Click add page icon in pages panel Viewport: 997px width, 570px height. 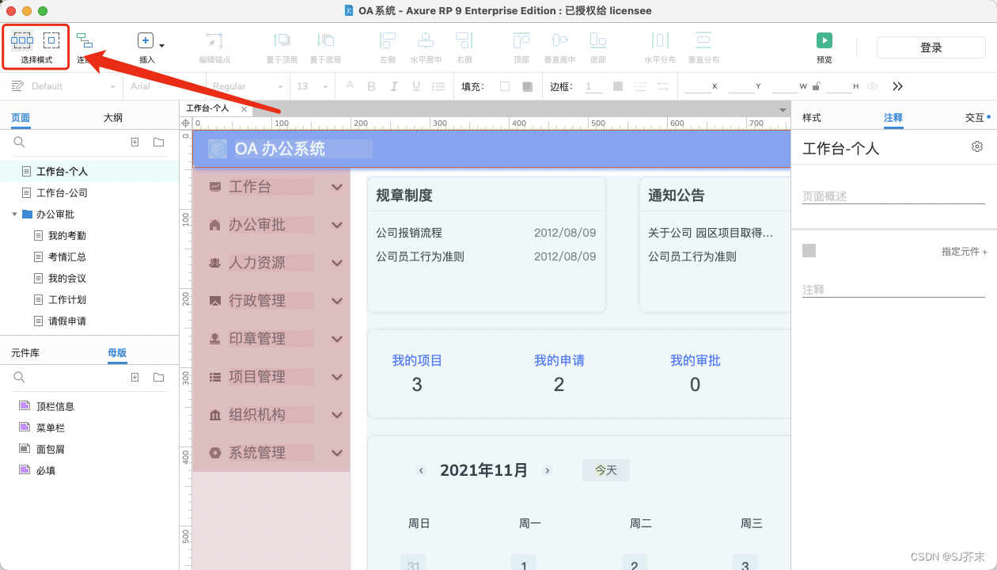coord(135,142)
